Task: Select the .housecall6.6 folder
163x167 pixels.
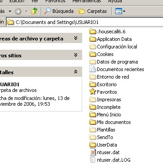Action: coord(107,32)
